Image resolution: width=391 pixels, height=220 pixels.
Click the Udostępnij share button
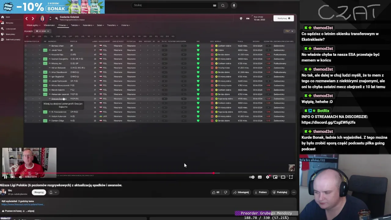click(x=241, y=192)
